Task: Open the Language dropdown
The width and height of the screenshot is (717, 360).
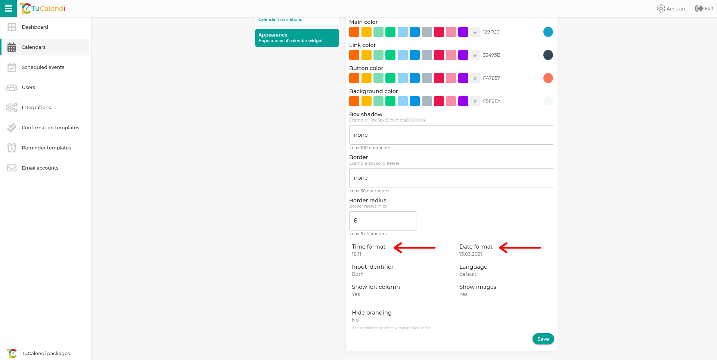Action: (x=473, y=270)
